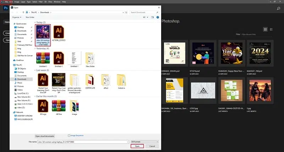Select the Image folder
Screen dimensions: 284x152
[x=75, y=107]
